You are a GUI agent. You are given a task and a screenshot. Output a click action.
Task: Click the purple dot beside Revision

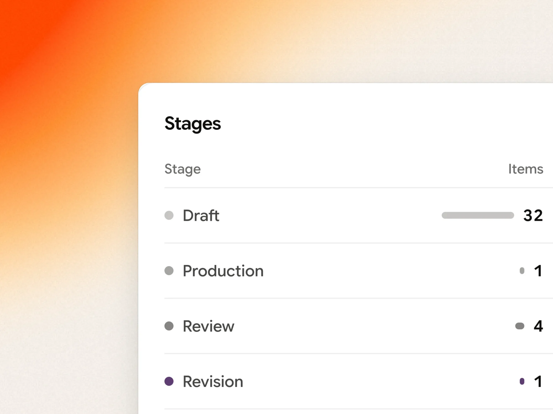(169, 381)
